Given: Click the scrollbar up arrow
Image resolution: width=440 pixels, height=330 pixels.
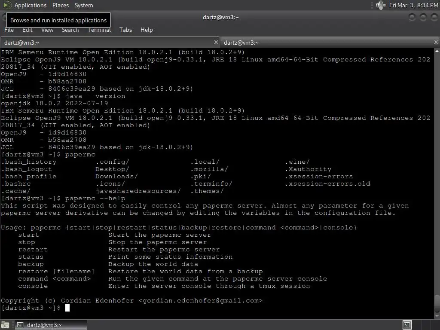Looking at the screenshot, I should coord(437,51).
